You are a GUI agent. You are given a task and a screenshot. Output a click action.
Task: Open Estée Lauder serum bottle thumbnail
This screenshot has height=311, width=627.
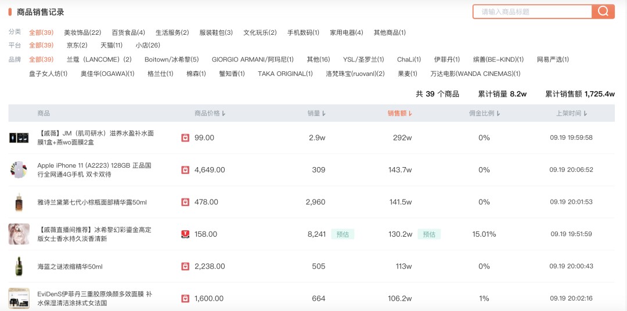click(19, 202)
